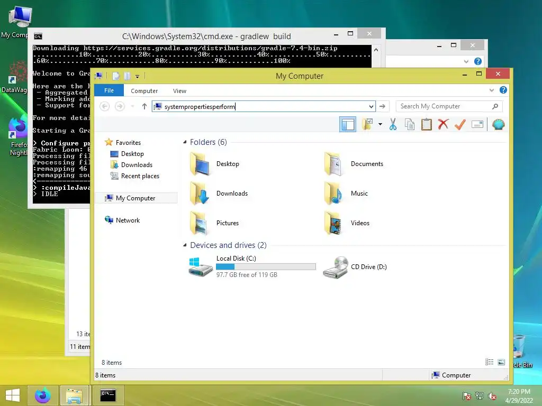Select CD Drive (D:)
The height and width of the screenshot is (406, 542).
click(355, 267)
